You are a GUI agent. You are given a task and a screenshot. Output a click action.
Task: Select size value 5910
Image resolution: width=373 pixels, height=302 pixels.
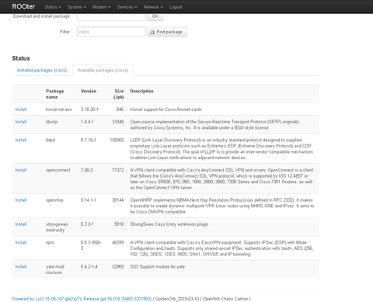119,224
